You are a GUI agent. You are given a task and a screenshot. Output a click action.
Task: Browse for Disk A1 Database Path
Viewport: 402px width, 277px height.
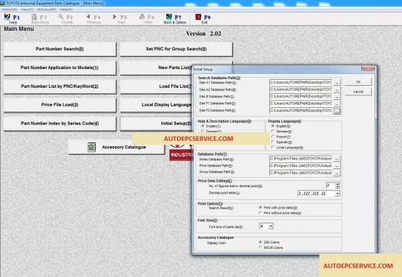[337, 82]
